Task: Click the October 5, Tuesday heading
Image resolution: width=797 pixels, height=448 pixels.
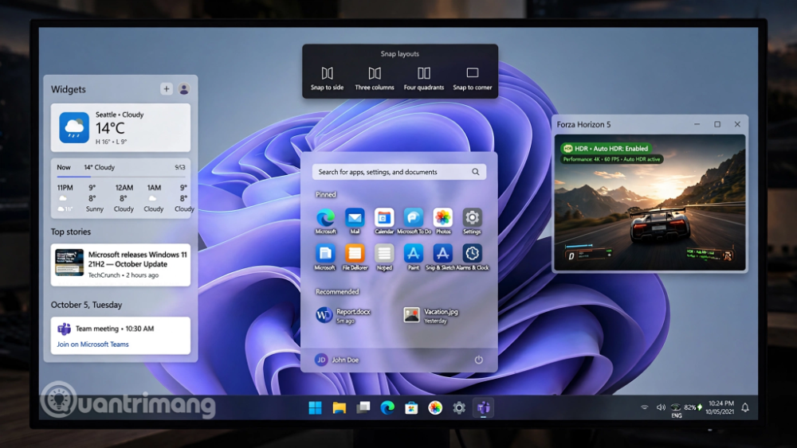Action: pos(86,305)
